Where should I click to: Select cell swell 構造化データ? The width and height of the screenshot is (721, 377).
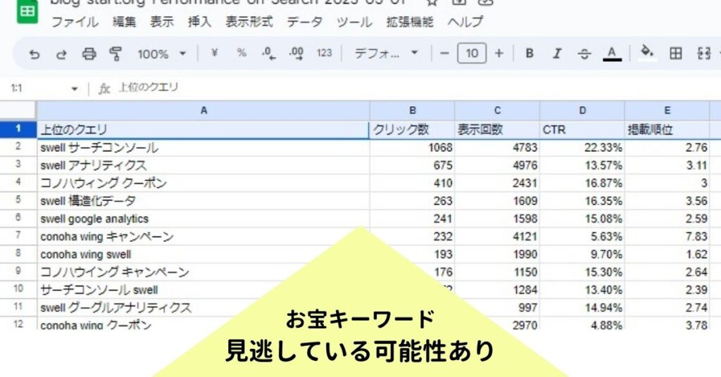pos(203,200)
